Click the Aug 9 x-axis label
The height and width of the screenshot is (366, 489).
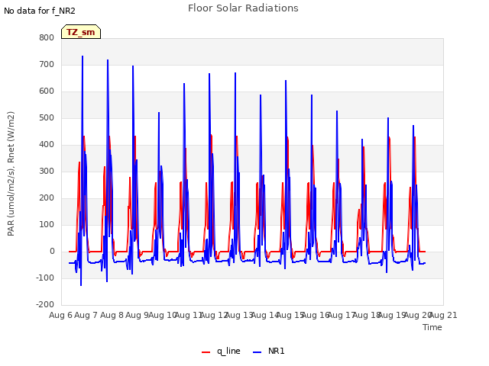[137, 315]
